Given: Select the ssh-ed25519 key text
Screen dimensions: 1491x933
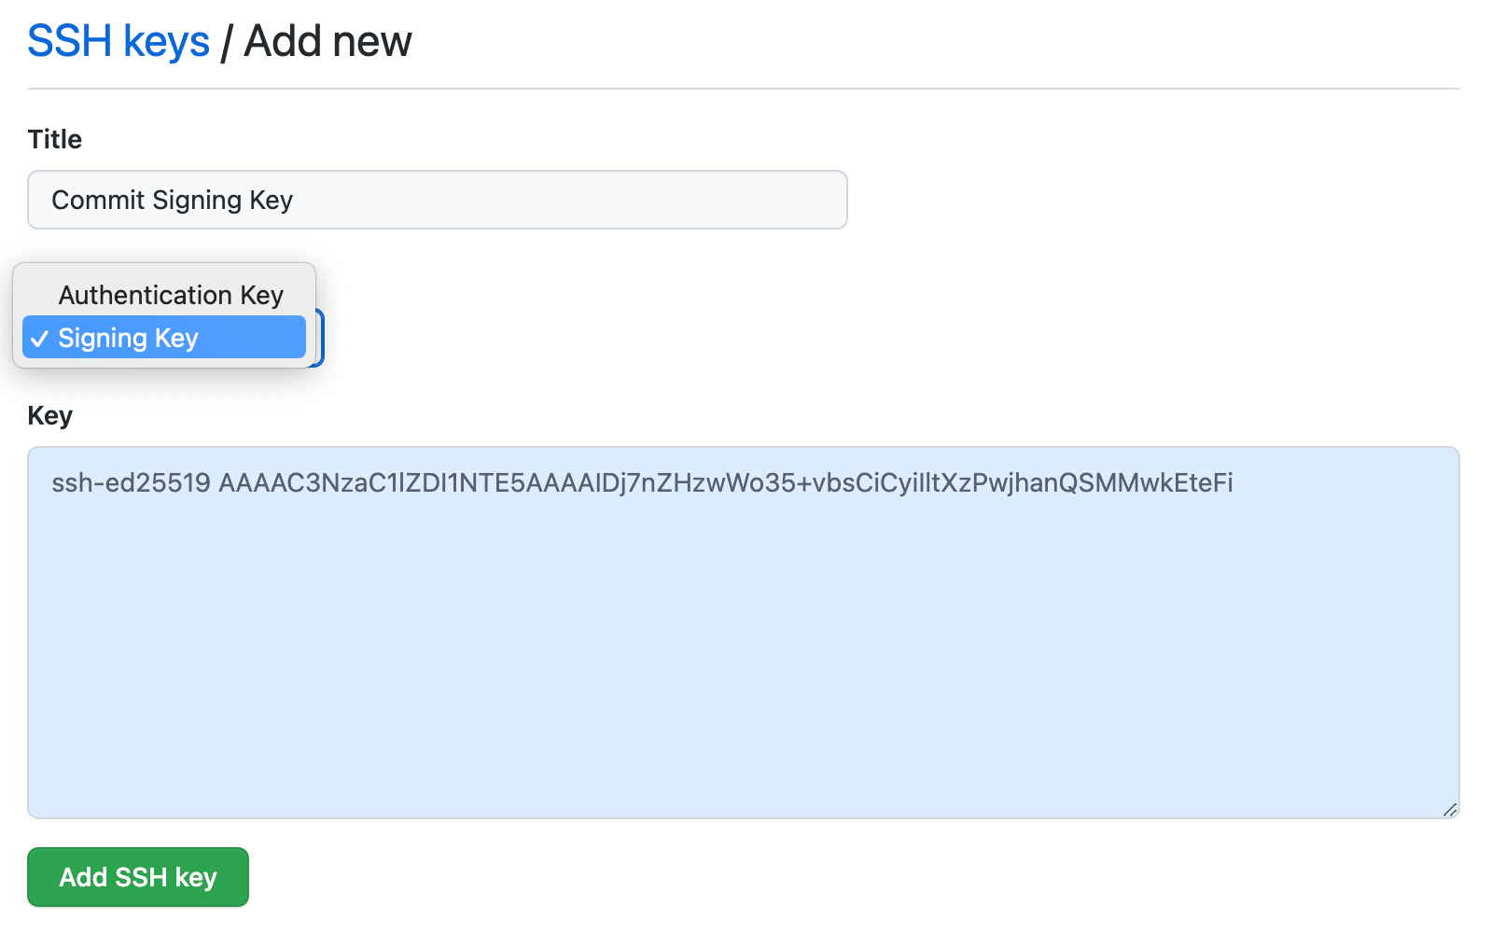Looking at the screenshot, I should (642, 483).
